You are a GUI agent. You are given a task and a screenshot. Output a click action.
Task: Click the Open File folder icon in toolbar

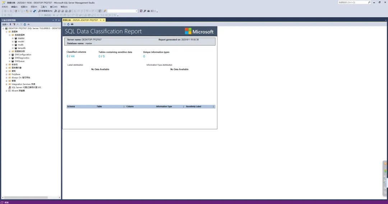tap(27, 11)
